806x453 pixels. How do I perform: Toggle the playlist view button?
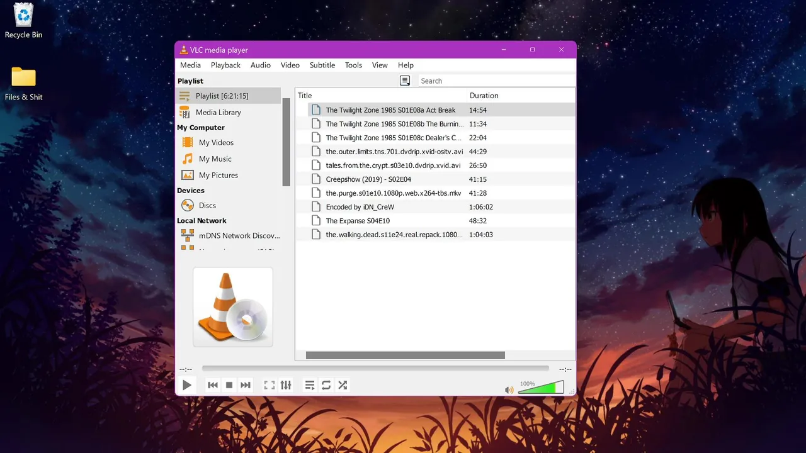pyautogui.click(x=310, y=385)
